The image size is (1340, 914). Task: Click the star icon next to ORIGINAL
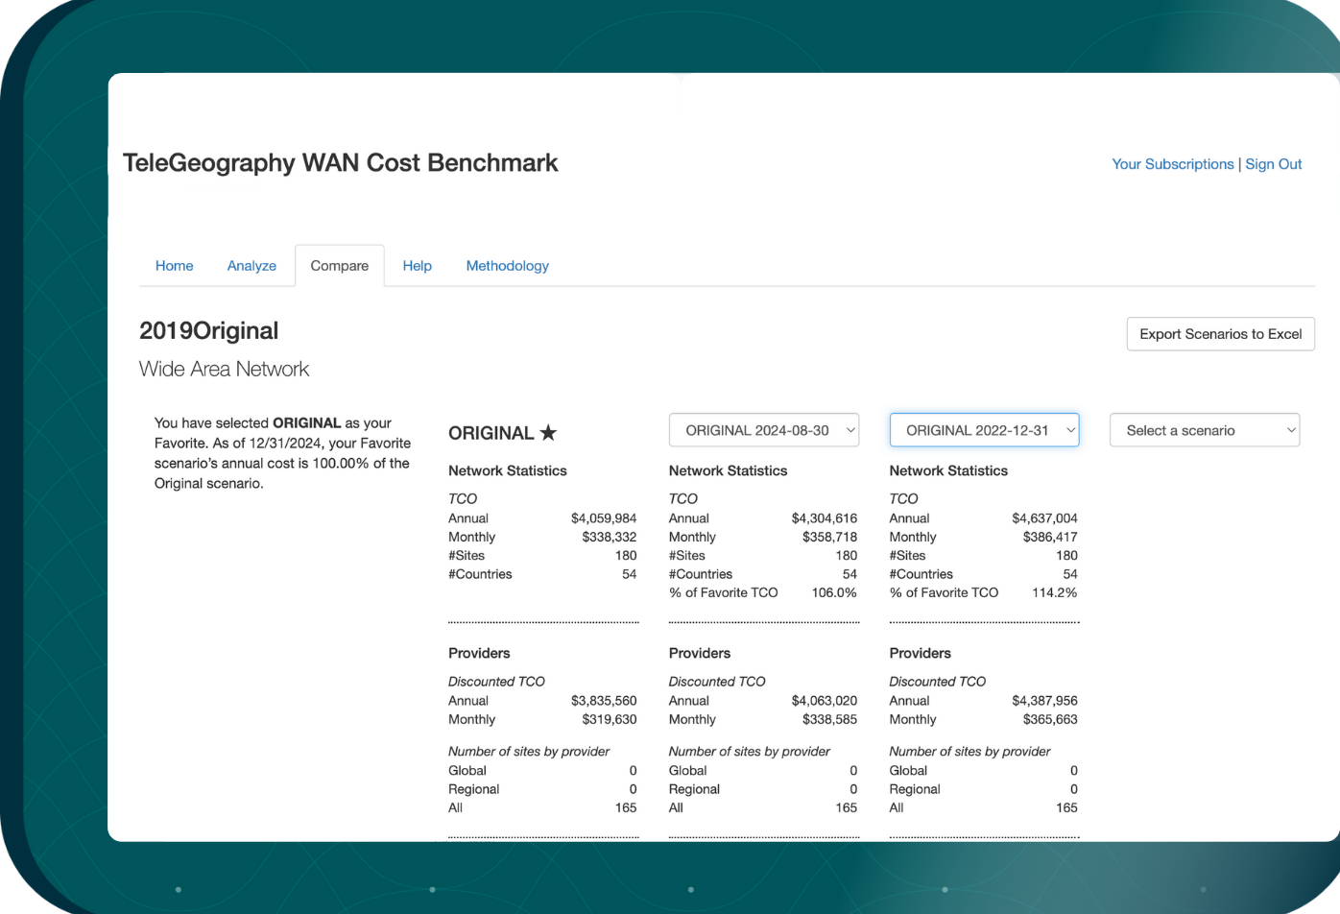click(x=549, y=432)
